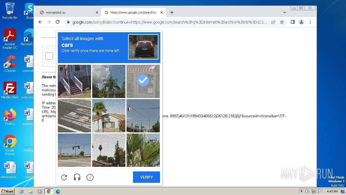
Task: Select the crosswalk road tile
Action: click(74, 116)
